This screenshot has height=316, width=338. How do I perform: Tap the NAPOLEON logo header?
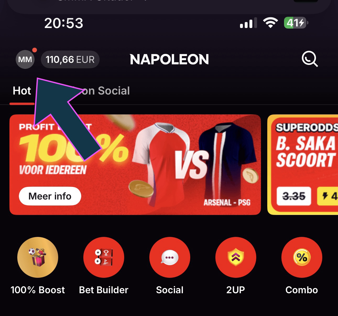[x=169, y=59]
